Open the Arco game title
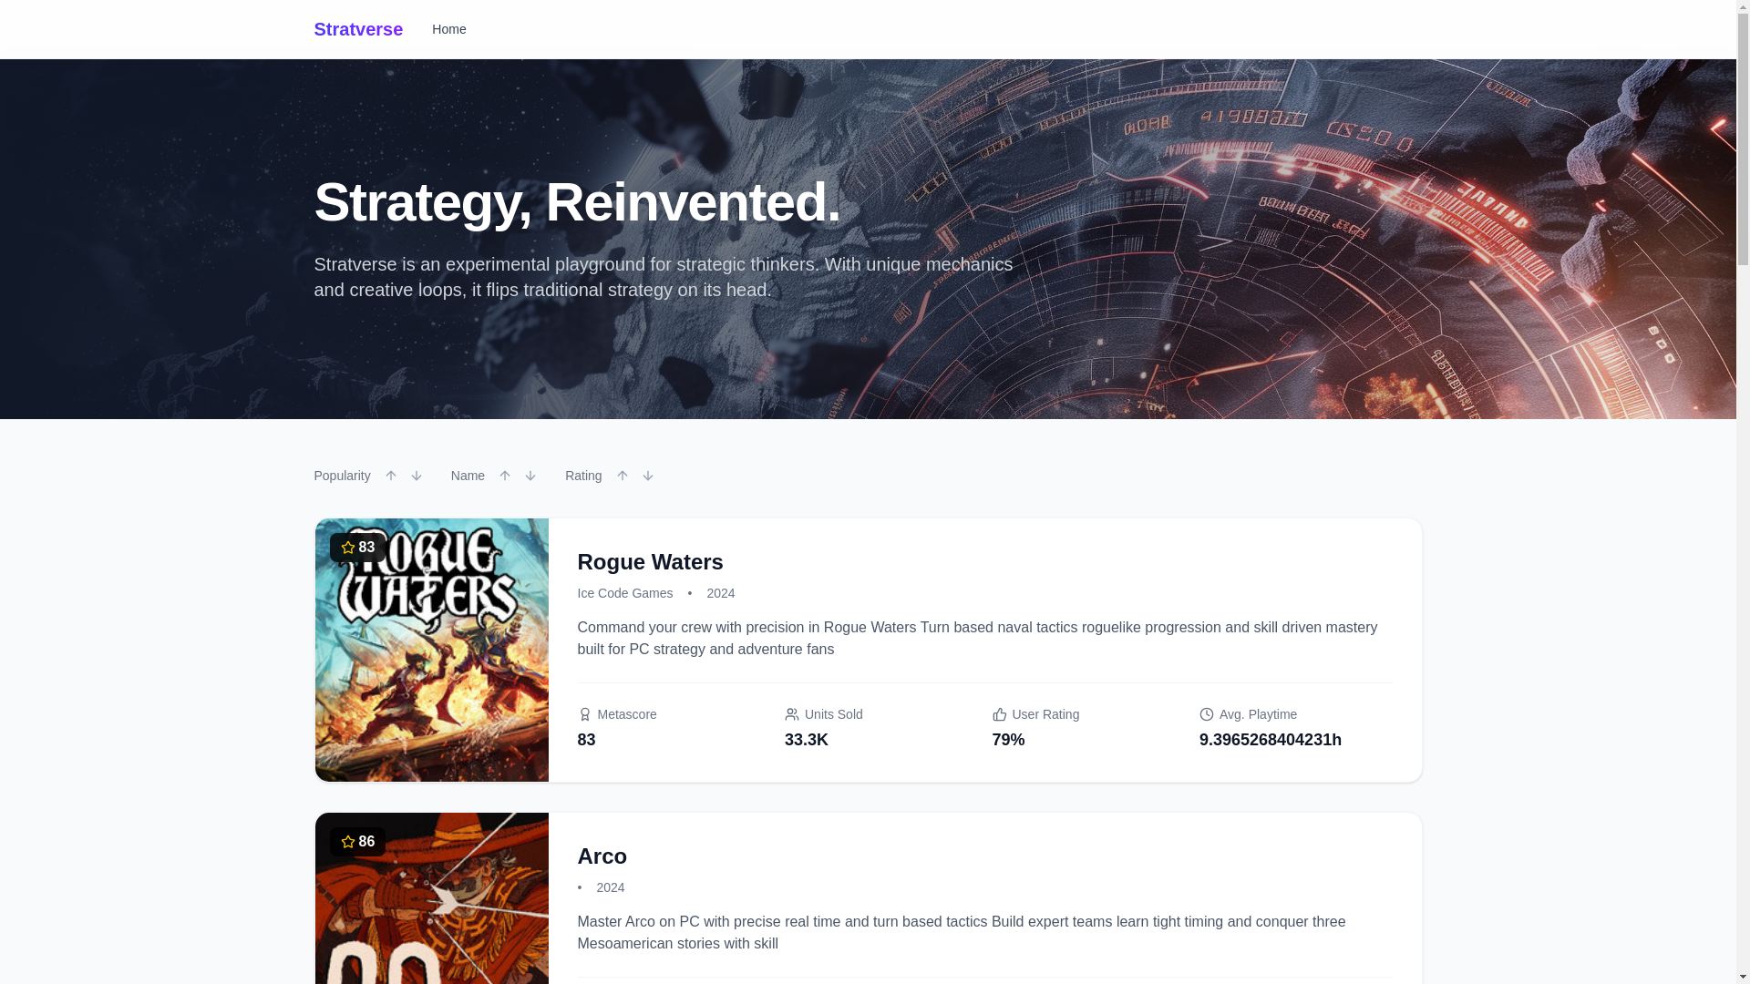This screenshot has width=1750, height=984. coord(602,856)
